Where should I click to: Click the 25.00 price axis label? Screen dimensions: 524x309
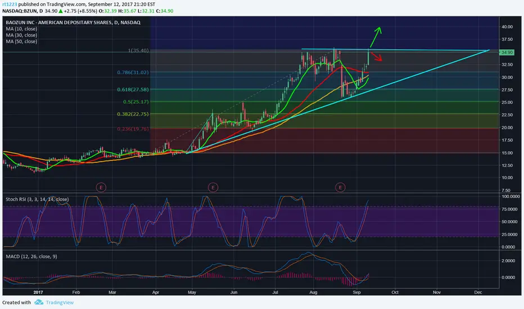click(x=507, y=102)
